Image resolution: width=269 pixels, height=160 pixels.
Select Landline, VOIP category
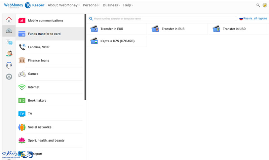(50, 47)
